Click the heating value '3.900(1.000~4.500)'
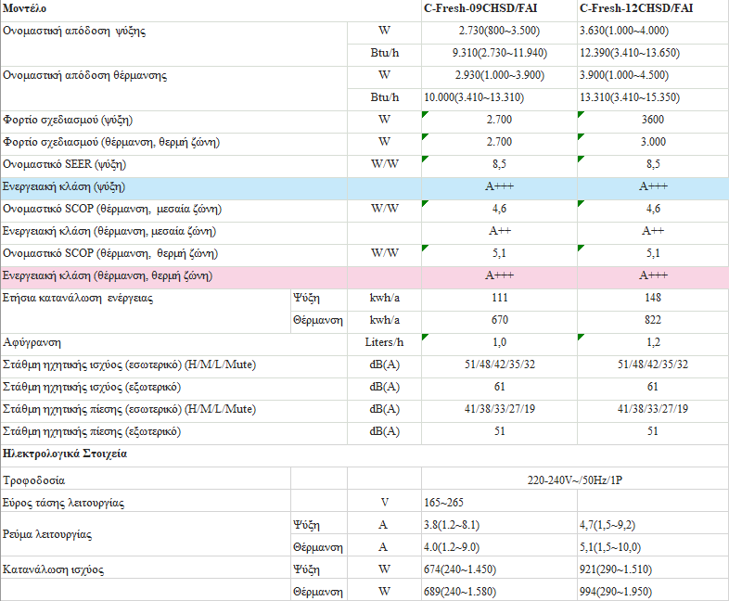729x601 pixels. (624, 75)
